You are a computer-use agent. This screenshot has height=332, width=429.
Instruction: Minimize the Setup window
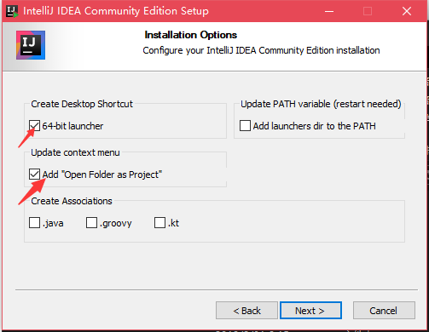(x=329, y=11)
